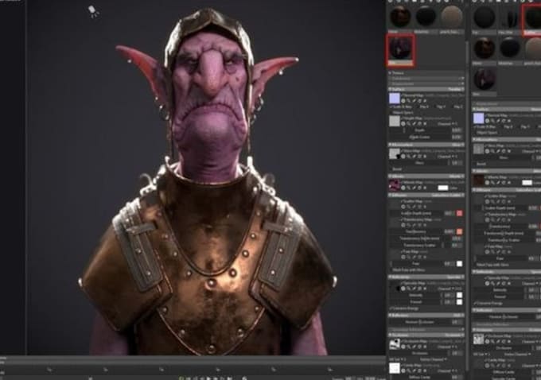Click the Specular Intensity white color swatch
This screenshot has height=380, width=541.
pos(459,295)
